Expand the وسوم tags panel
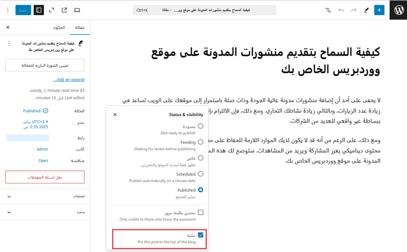Image resolution: width=407 pixels, height=252 pixels. (45, 212)
